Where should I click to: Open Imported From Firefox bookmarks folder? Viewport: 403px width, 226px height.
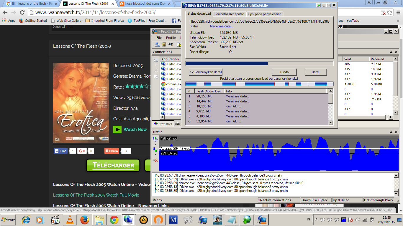105,21
